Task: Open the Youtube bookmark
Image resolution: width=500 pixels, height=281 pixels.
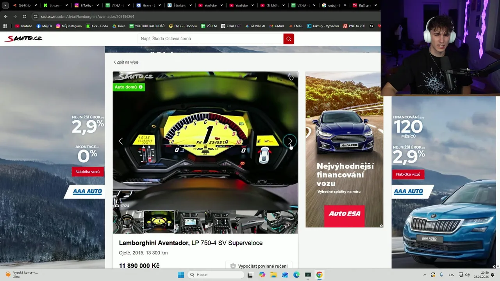Action: tap(23, 26)
